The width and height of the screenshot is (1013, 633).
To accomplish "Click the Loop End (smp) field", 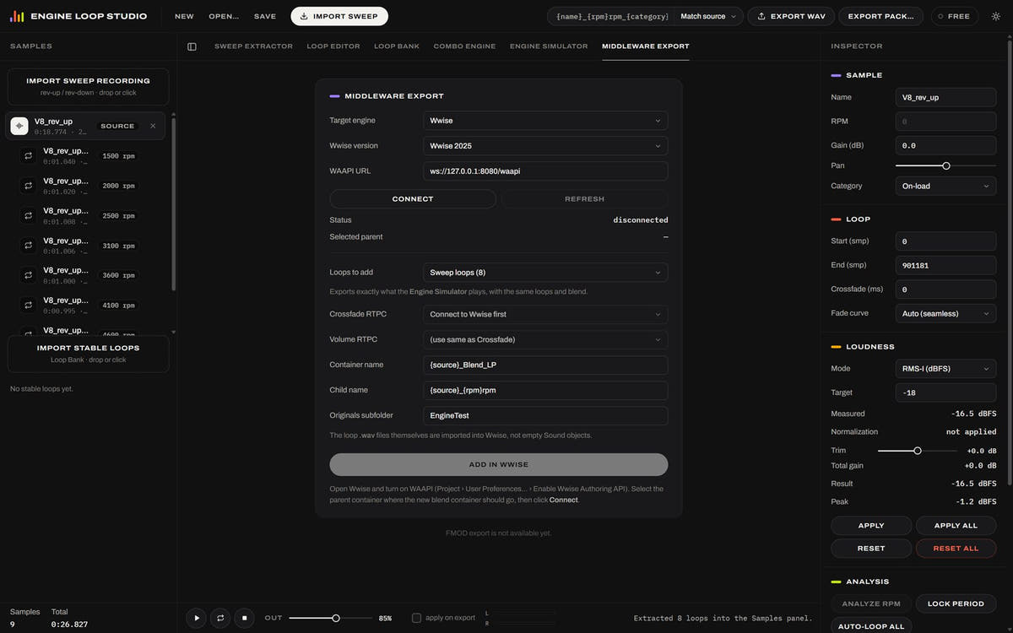I will click(945, 265).
